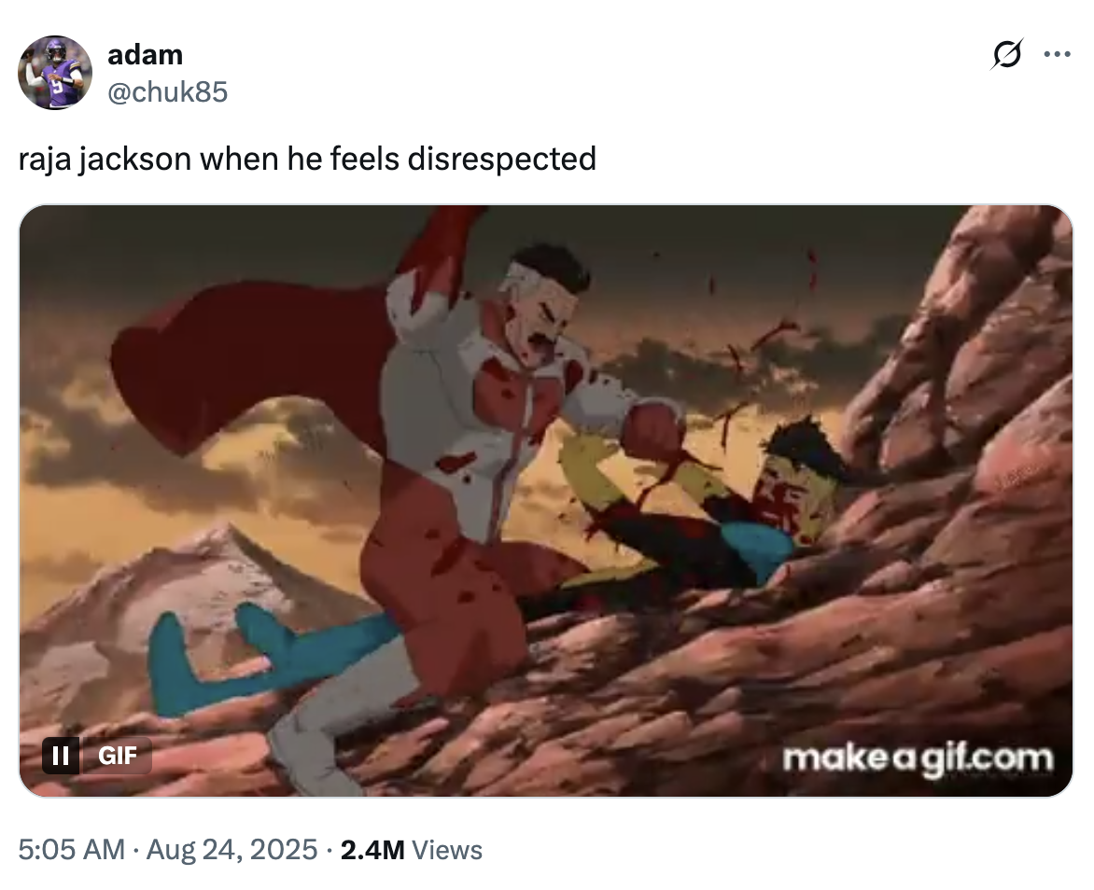The width and height of the screenshot is (1094, 890).
Task: Click the Views label text
Action: 447,850
